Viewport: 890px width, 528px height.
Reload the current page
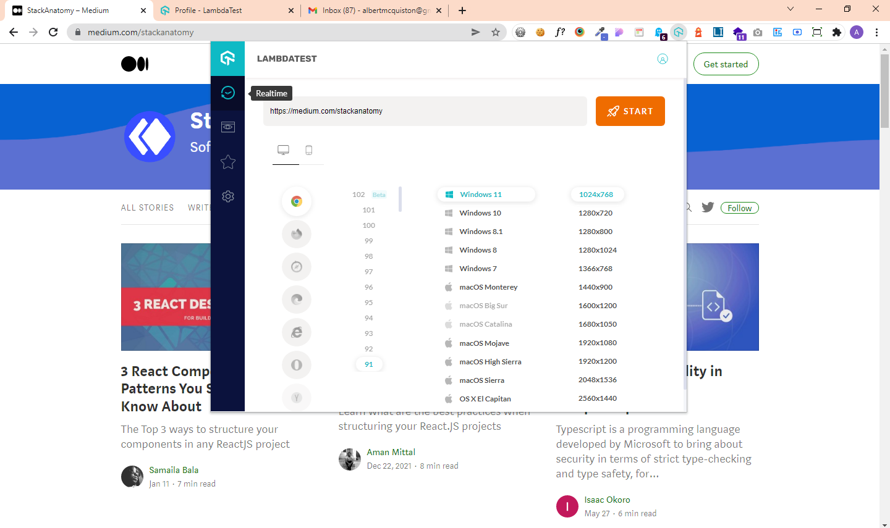53,32
